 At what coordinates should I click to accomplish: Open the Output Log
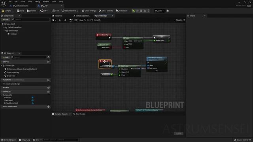click(25, 140)
